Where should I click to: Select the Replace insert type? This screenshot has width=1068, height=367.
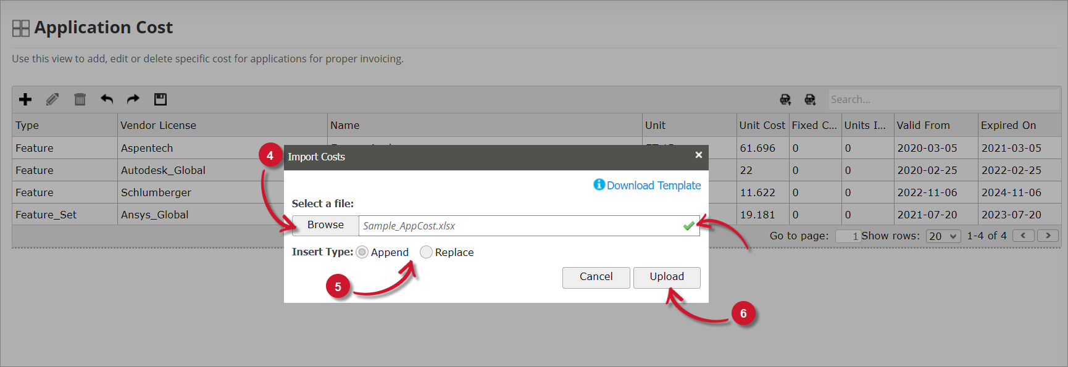click(426, 252)
